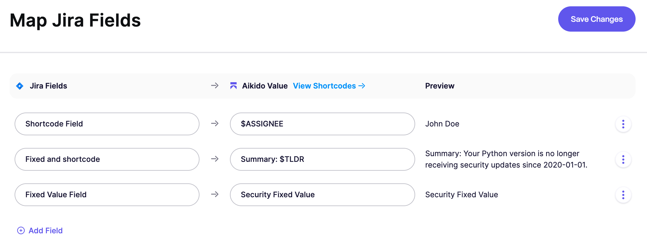This screenshot has height=251, width=647.
Task: Click the header arrow between Jira and Aikido
Action: click(215, 86)
